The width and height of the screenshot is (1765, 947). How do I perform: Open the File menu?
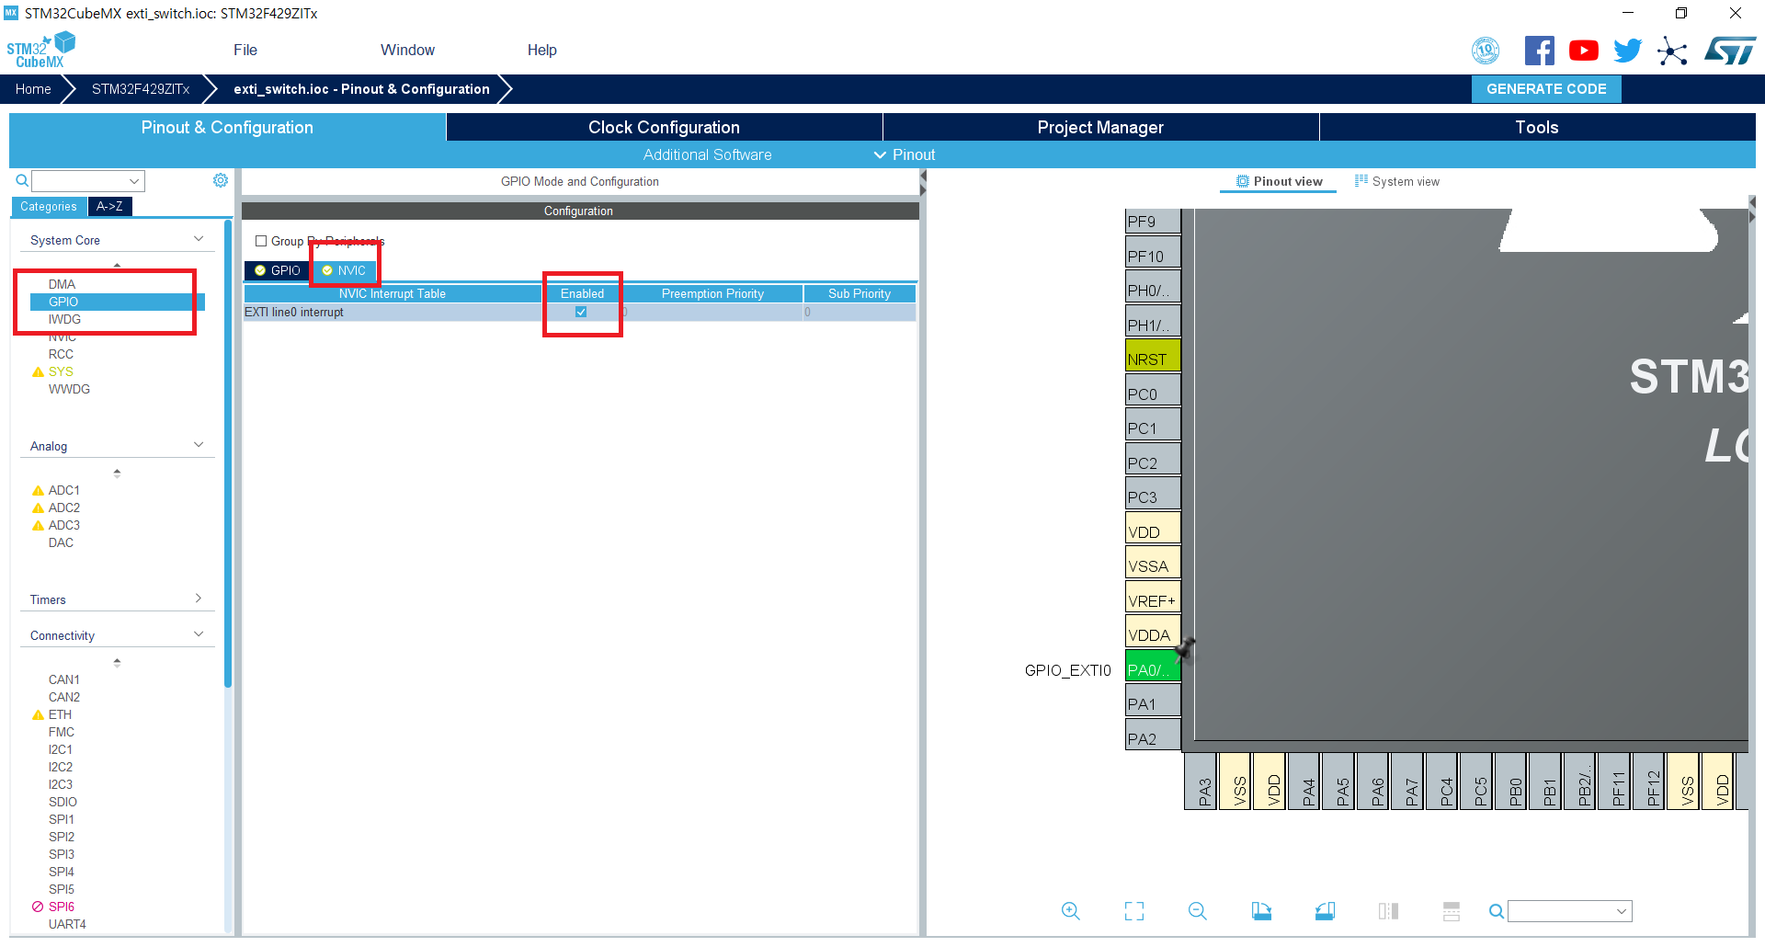pos(245,50)
